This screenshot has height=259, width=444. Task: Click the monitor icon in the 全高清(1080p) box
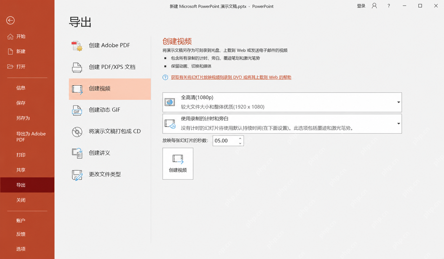pos(170,102)
